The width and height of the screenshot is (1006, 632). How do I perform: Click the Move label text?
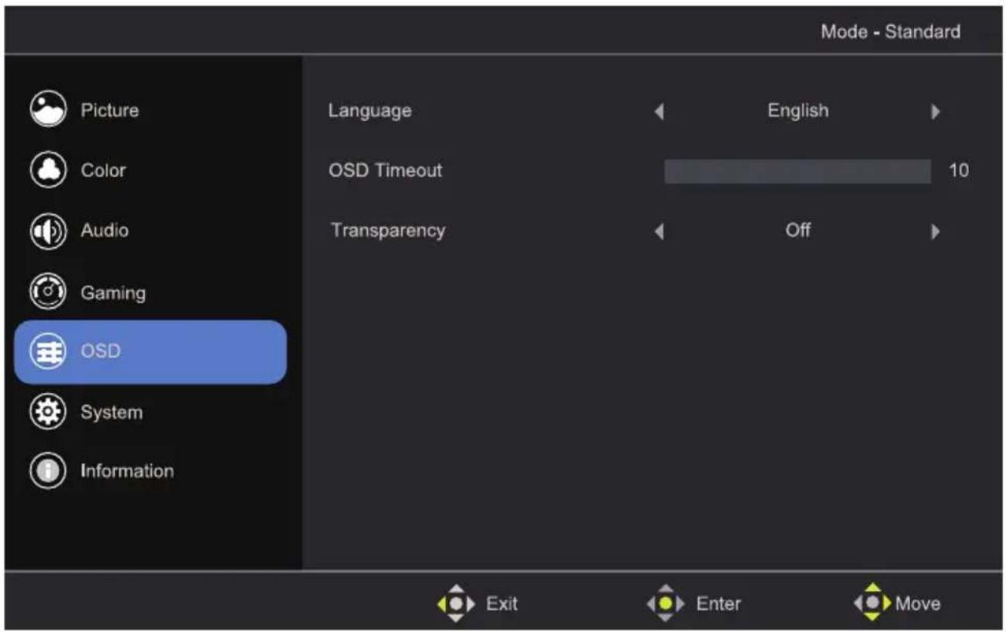[x=918, y=603]
